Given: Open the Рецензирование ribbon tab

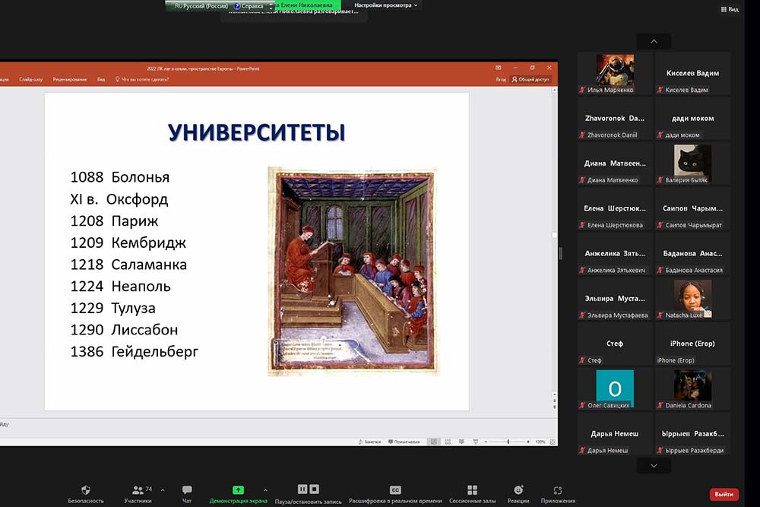Looking at the screenshot, I should click(70, 79).
